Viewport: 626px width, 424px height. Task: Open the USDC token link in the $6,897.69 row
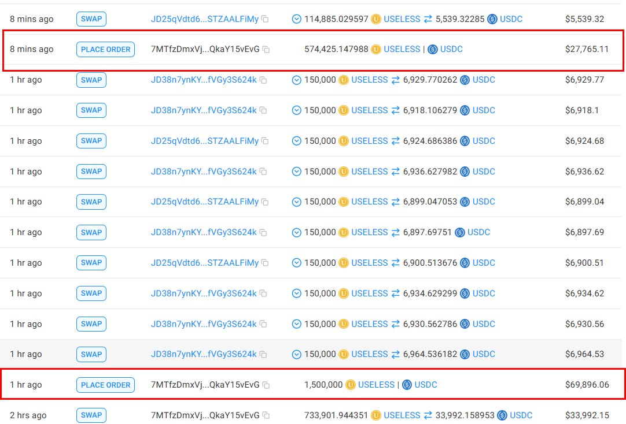pos(478,232)
